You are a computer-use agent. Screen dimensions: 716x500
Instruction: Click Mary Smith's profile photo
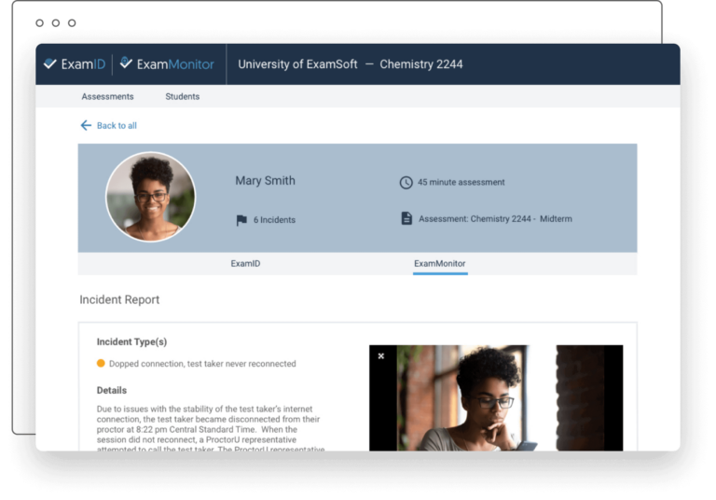[151, 197]
